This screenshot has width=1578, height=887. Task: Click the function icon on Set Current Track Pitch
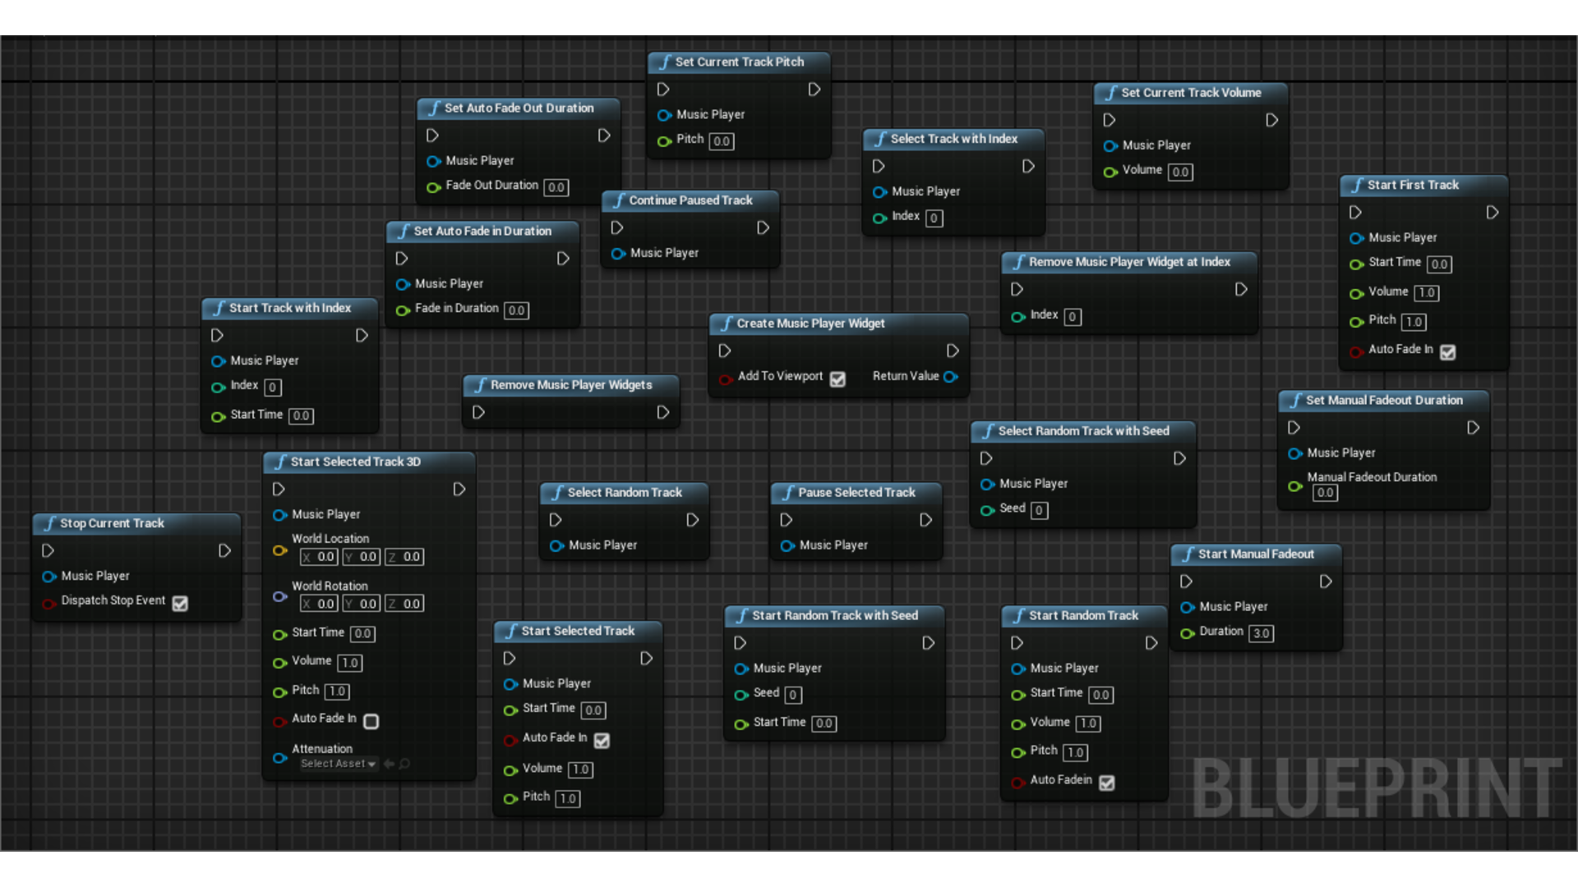coord(664,62)
